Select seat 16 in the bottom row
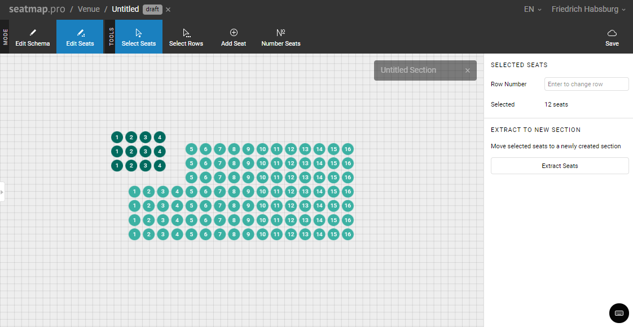The height and width of the screenshot is (327, 633). click(x=348, y=234)
